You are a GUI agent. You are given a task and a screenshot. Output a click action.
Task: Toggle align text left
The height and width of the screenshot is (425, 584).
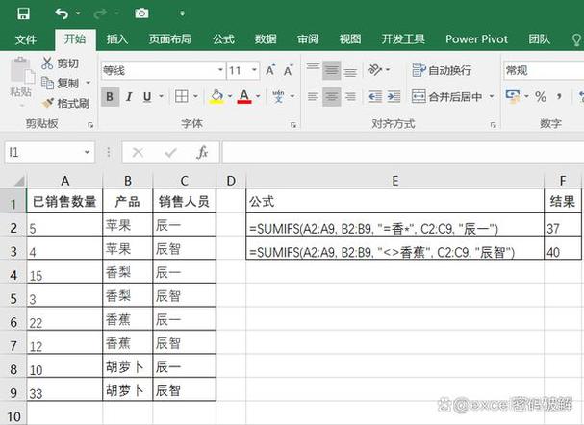click(x=313, y=97)
